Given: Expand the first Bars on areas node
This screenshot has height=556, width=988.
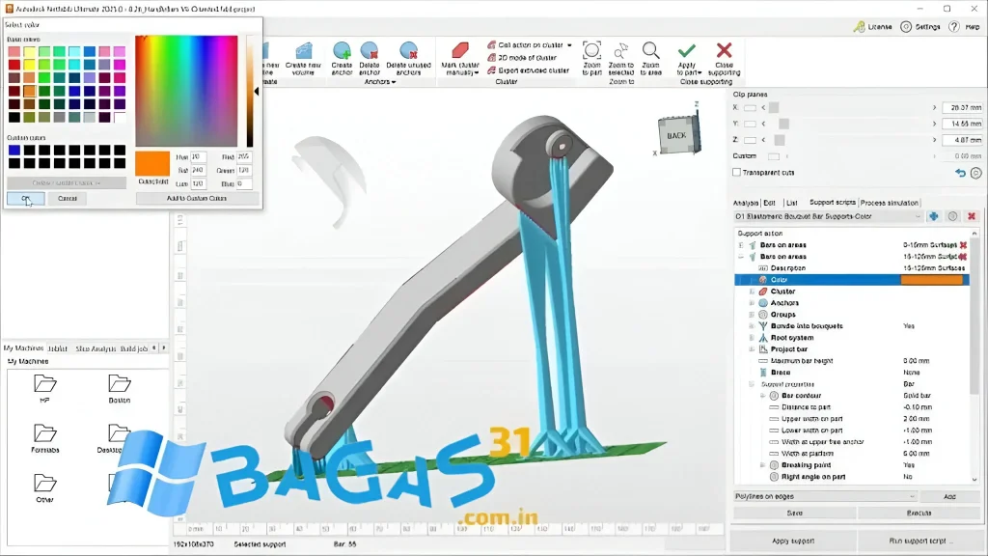Looking at the screenshot, I should [741, 245].
